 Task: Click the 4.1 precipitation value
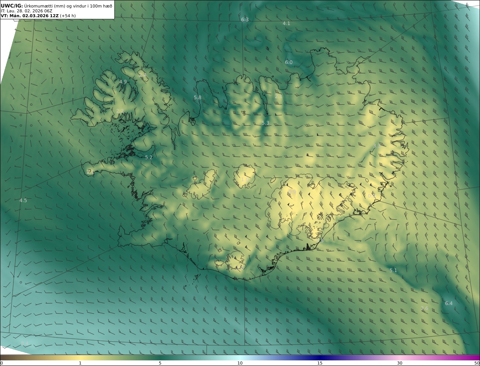click(x=286, y=23)
